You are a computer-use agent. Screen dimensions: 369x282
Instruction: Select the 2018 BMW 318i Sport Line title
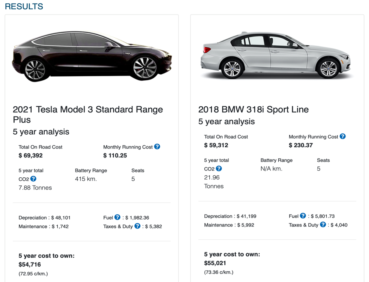[253, 110]
